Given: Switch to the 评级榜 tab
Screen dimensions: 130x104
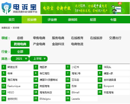Looking at the screenshot, I should [x=52, y=20].
